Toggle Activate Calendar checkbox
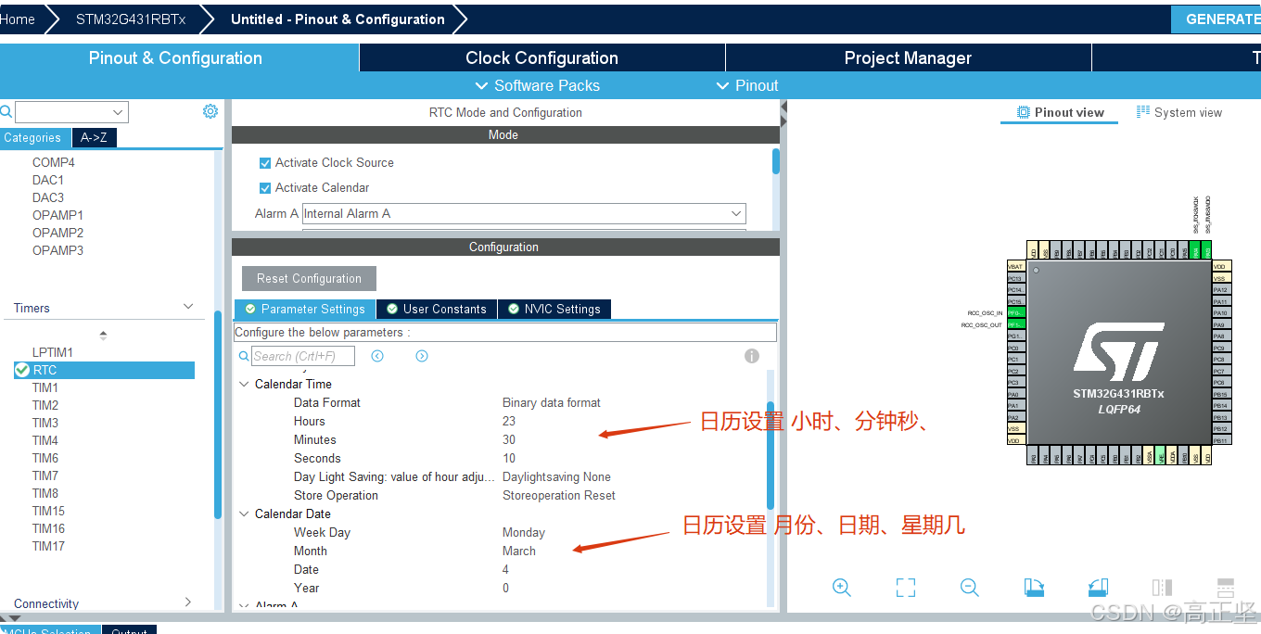The width and height of the screenshot is (1261, 634). click(x=265, y=187)
